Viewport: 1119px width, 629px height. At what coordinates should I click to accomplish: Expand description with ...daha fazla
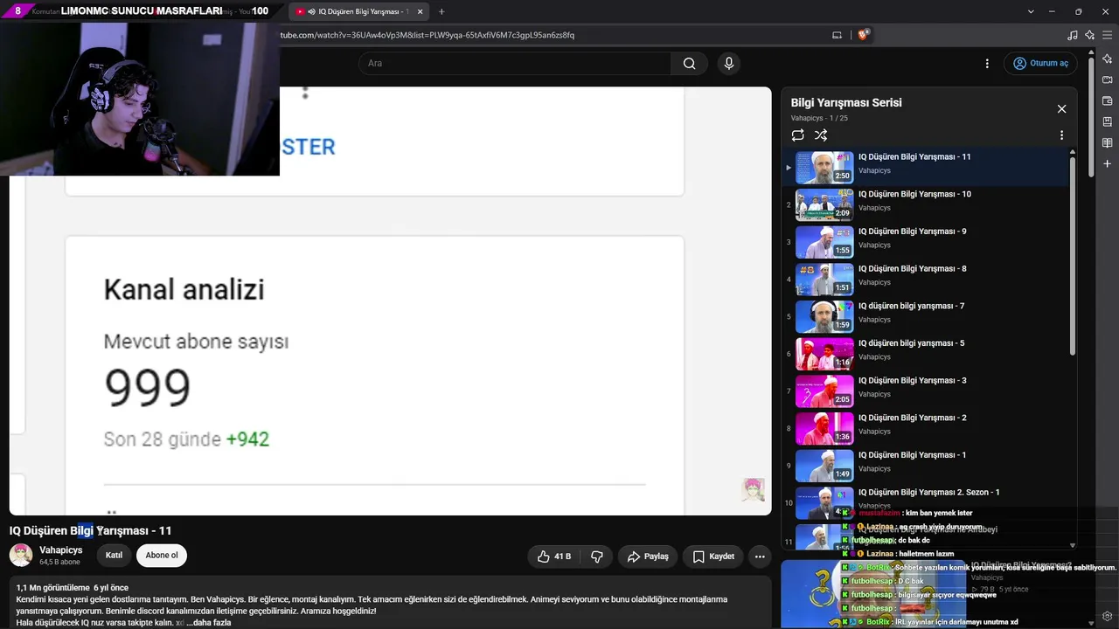[209, 622]
